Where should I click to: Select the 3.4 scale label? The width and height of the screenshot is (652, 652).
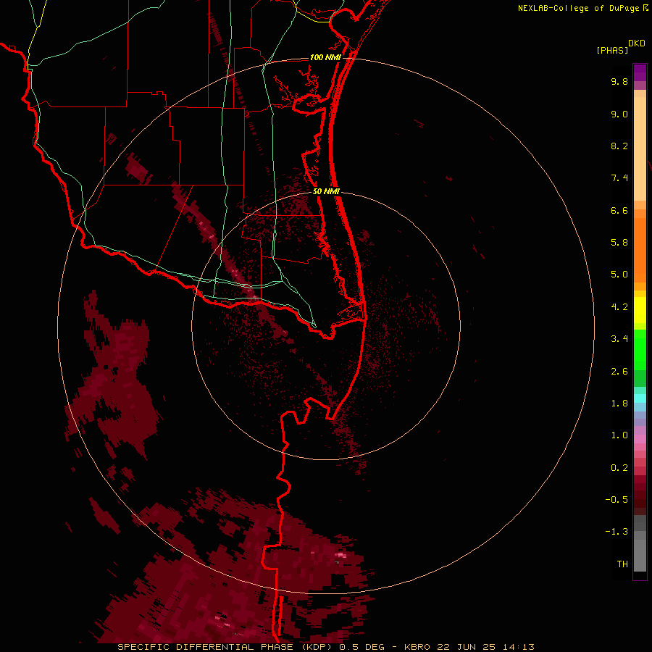pyautogui.click(x=619, y=339)
